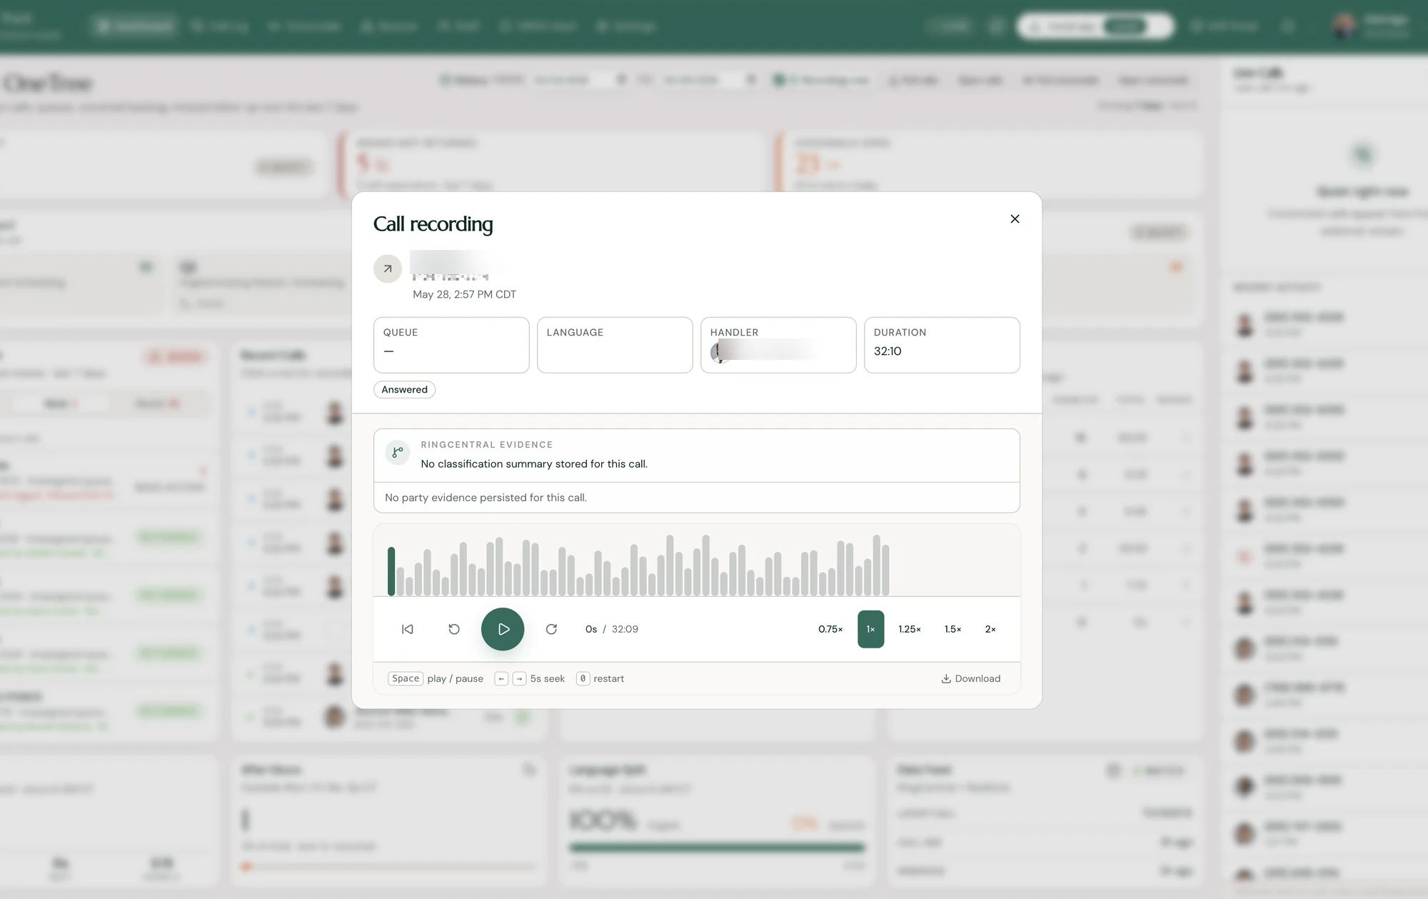The image size is (1428, 899).
Task: Choose 1.5× playback speed
Action: [952, 629]
